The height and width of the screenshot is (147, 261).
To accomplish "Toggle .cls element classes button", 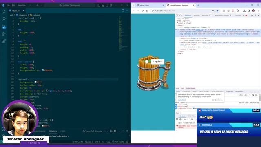I will (x=246, y=95).
